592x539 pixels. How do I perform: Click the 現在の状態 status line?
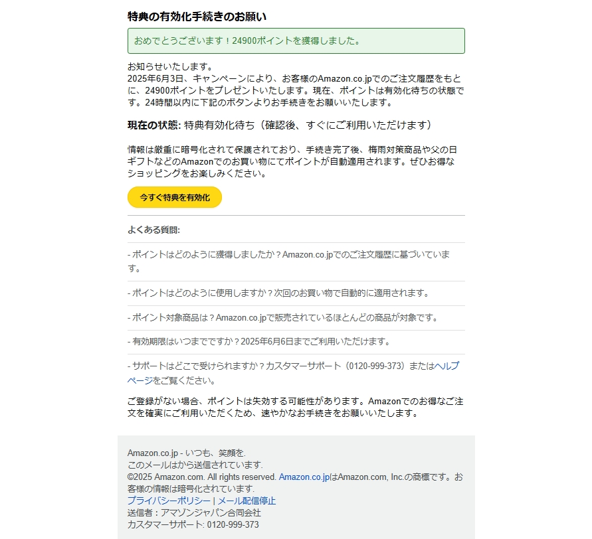(x=280, y=125)
